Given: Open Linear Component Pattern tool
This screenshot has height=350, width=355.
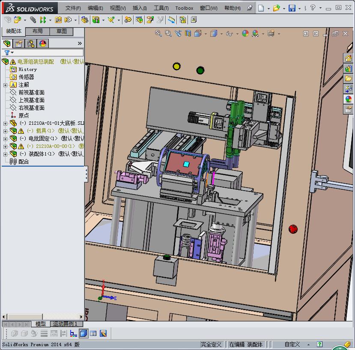Looking at the screenshot, I should [x=43, y=20].
